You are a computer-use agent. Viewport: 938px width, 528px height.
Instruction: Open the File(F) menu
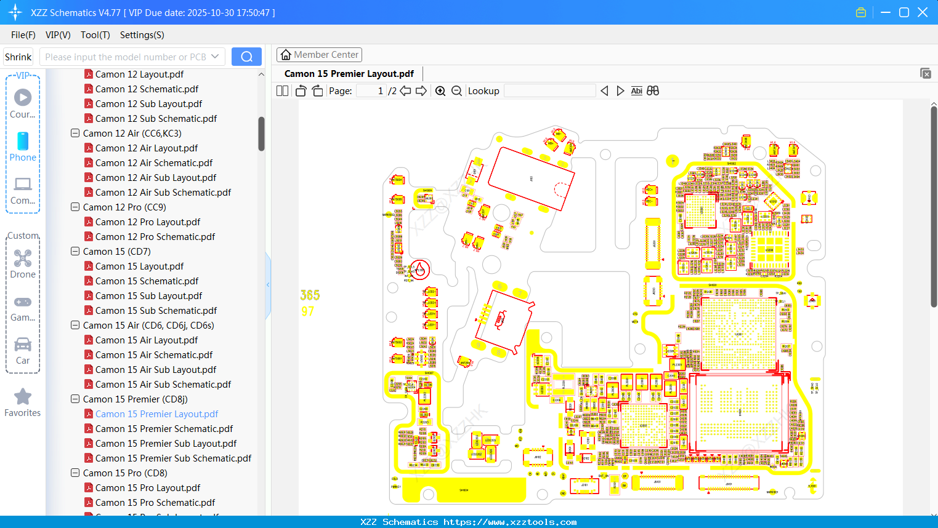click(x=23, y=35)
